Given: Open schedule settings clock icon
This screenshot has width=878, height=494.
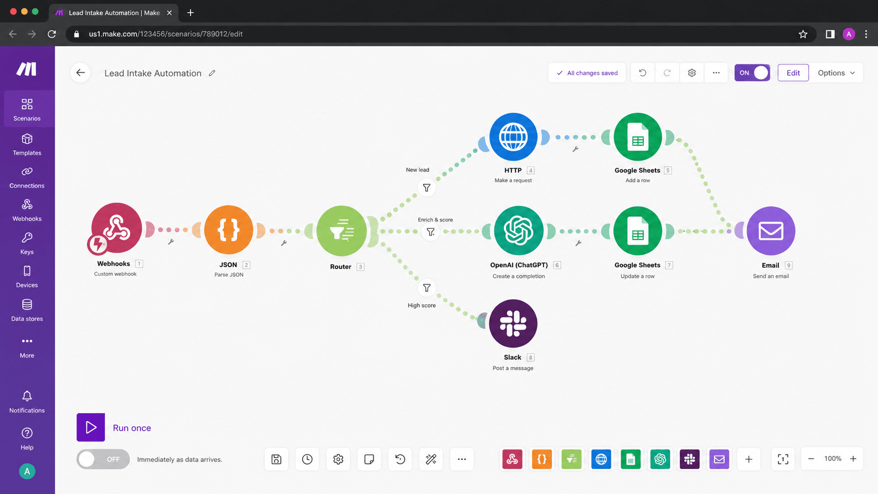Looking at the screenshot, I should 307,459.
